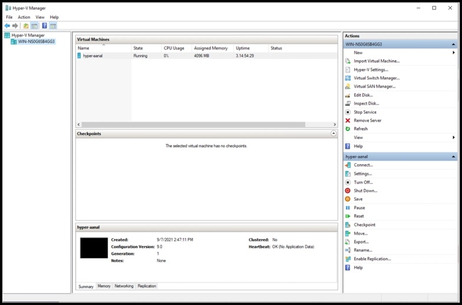Sort by the CPU Usage column header
This screenshot has width=462, height=305.
pyautogui.click(x=177, y=48)
